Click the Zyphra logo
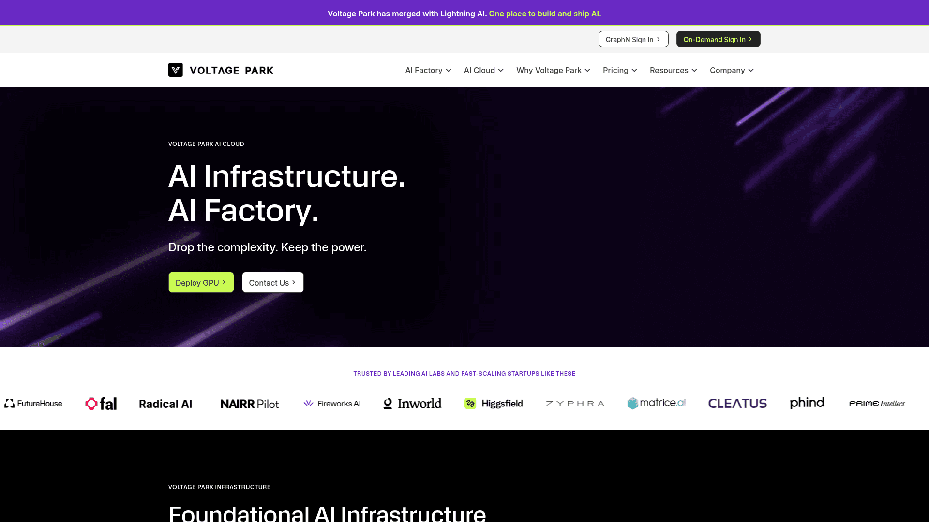The image size is (929, 522). tap(575, 404)
